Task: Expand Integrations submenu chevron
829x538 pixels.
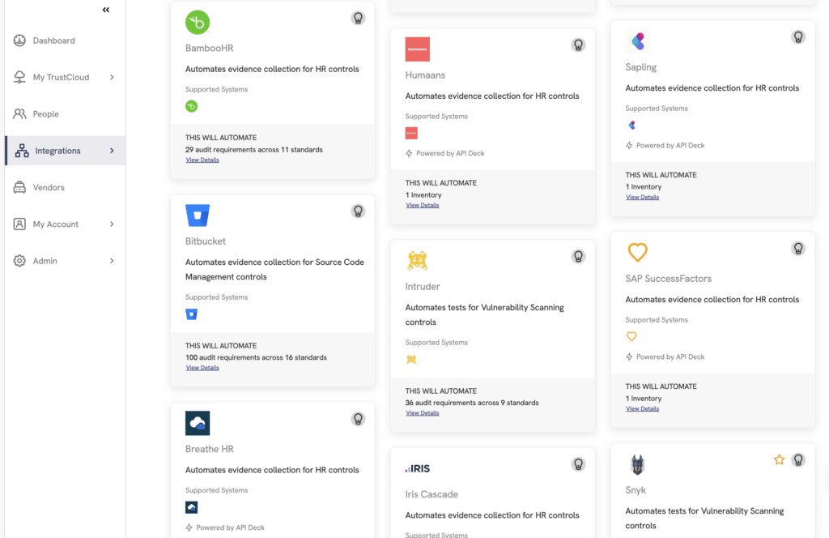Action: 112,151
